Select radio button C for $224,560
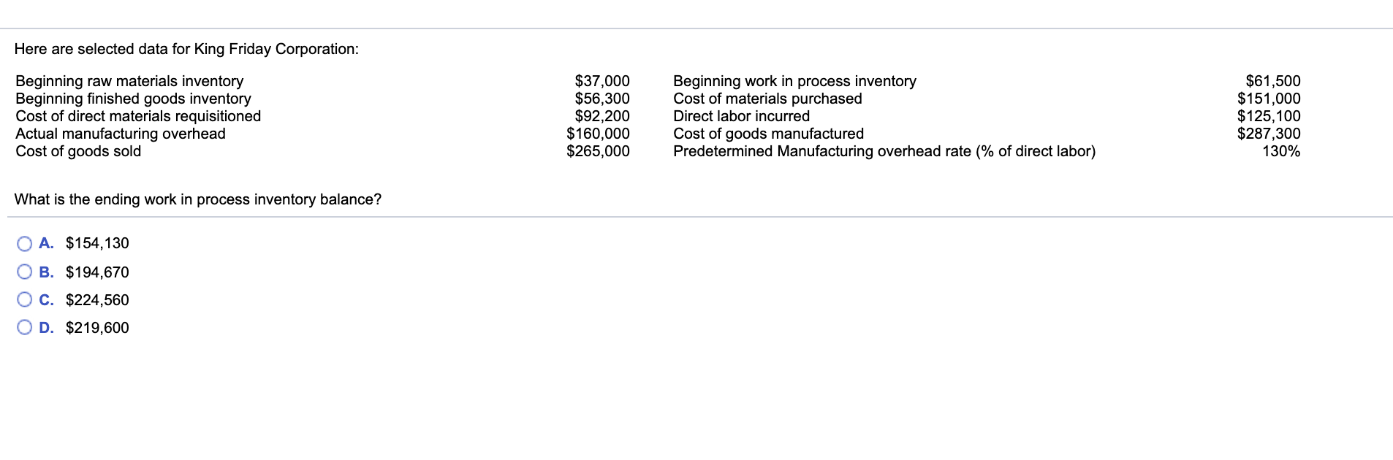This screenshot has width=1393, height=460. point(24,299)
